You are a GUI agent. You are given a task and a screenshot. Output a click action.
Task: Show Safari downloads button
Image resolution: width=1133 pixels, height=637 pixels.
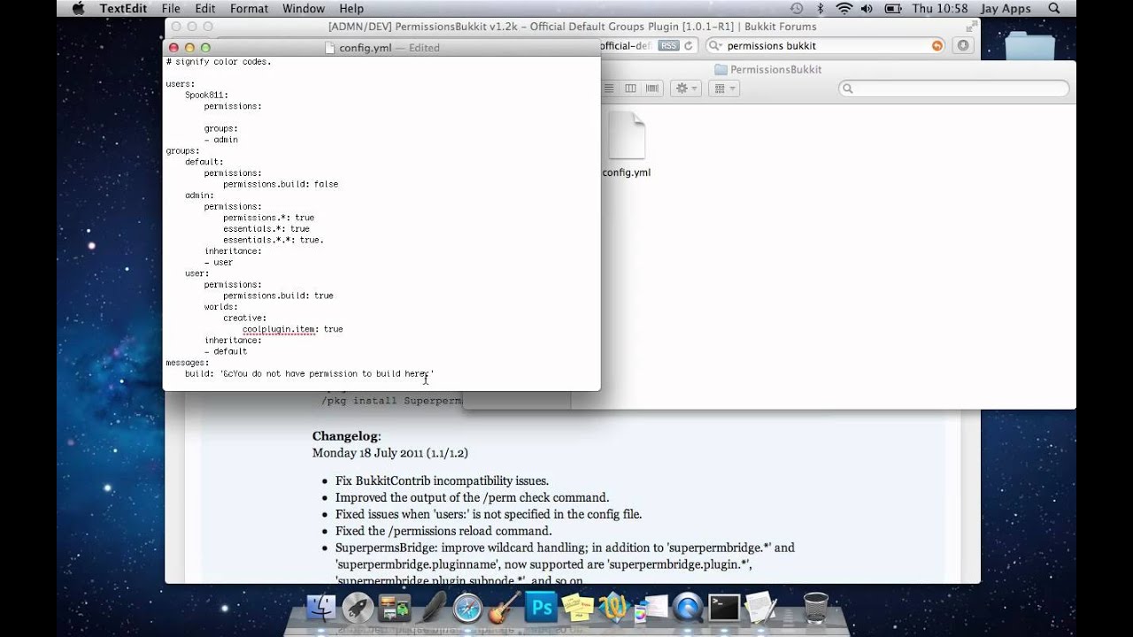pos(965,45)
